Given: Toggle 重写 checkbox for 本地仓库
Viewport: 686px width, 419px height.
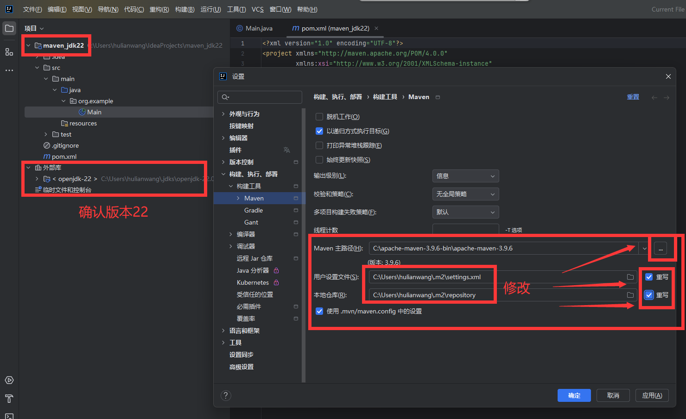Looking at the screenshot, I should (649, 295).
